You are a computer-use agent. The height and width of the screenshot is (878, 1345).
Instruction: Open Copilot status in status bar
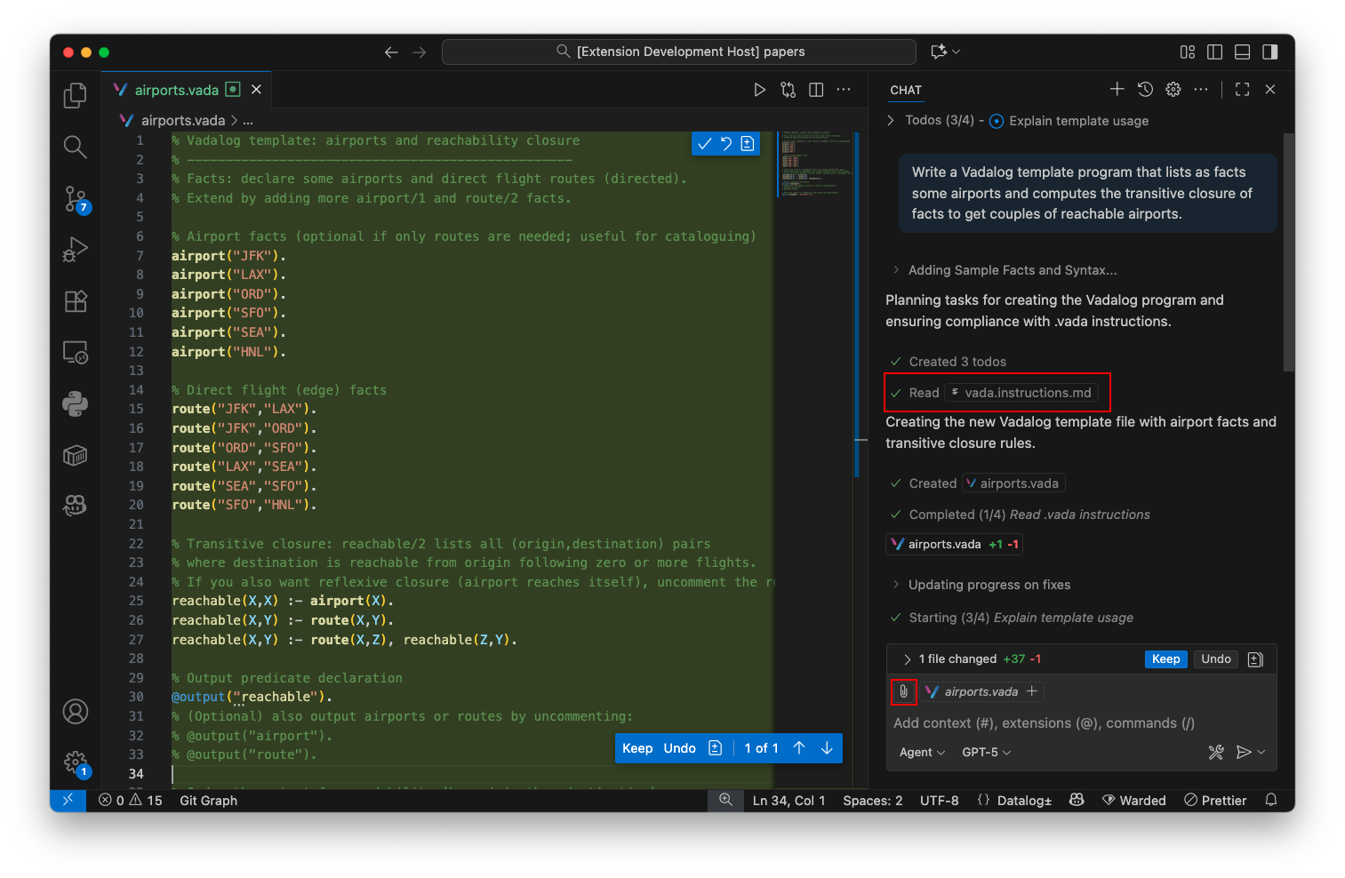pyautogui.click(x=1077, y=801)
